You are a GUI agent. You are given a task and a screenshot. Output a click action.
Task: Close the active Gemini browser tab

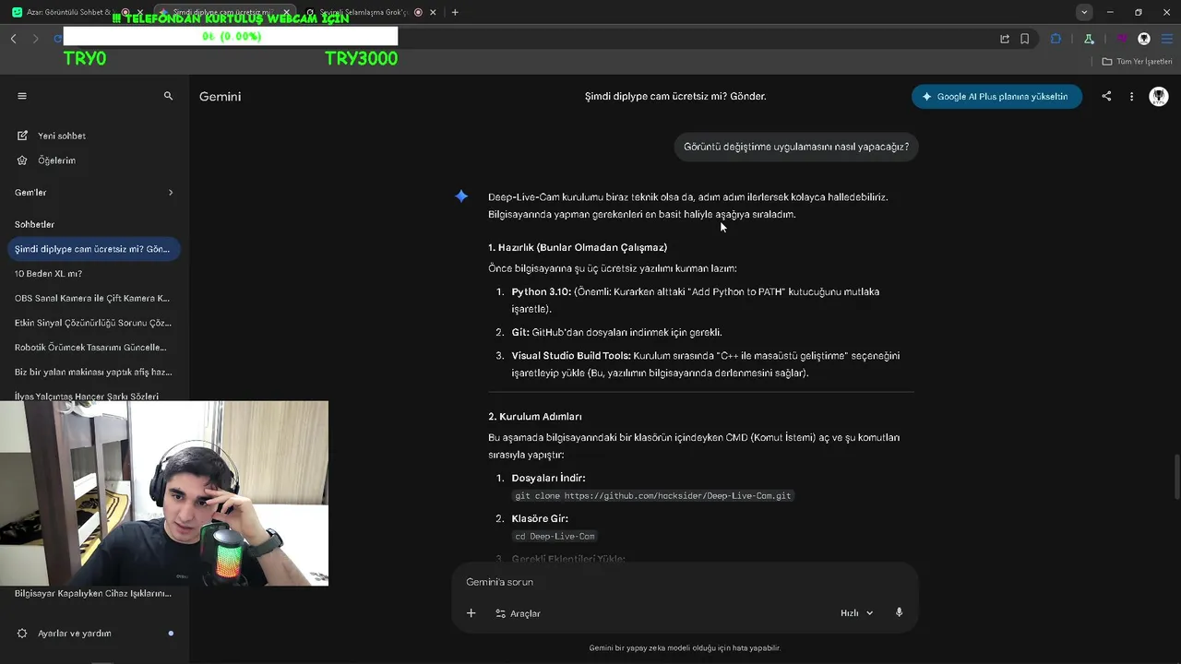tap(286, 12)
